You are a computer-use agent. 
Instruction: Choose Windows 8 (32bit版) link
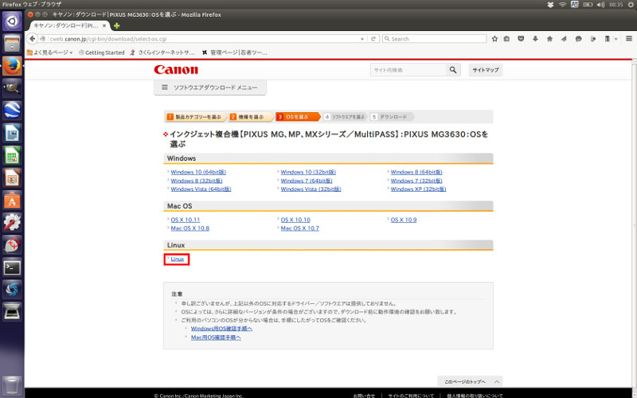click(x=197, y=181)
